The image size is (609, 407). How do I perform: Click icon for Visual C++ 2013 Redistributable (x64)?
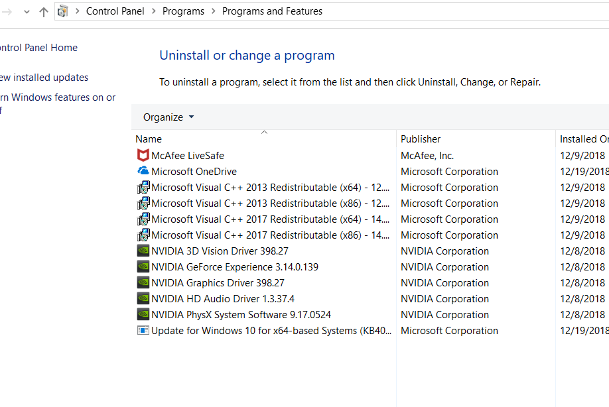click(143, 188)
